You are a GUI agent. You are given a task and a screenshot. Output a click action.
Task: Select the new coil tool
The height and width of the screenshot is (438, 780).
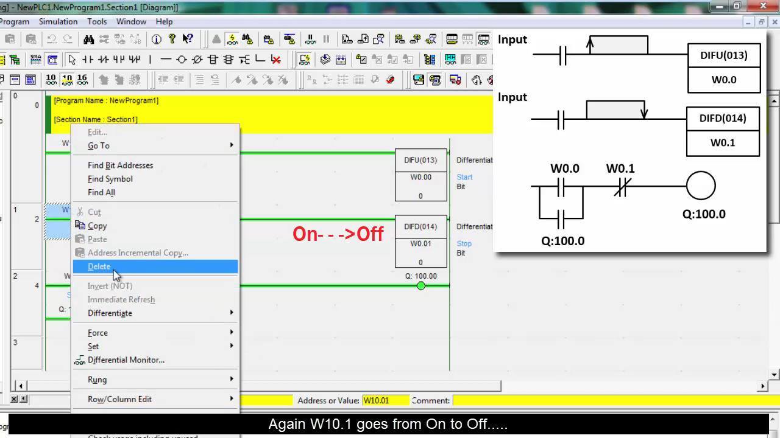[x=182, y=60]
